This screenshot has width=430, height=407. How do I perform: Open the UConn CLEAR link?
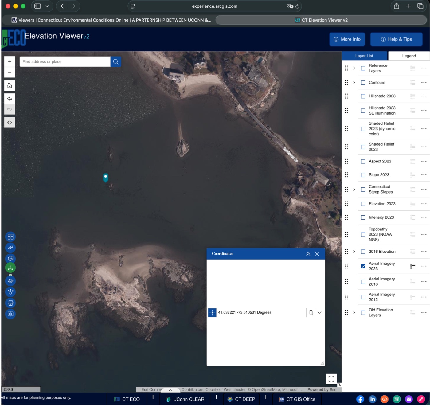coord(185,399)
